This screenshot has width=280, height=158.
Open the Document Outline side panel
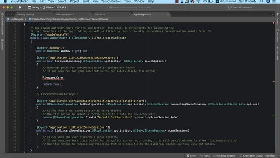(x=2, y=24)
